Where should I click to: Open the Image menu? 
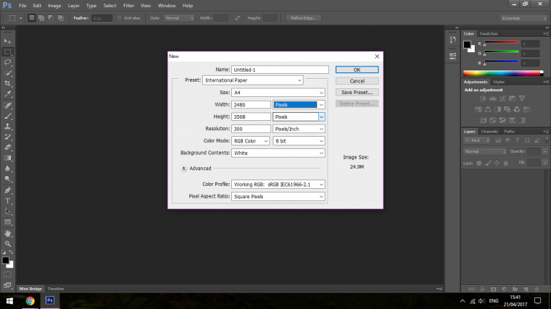pos(54,6)
